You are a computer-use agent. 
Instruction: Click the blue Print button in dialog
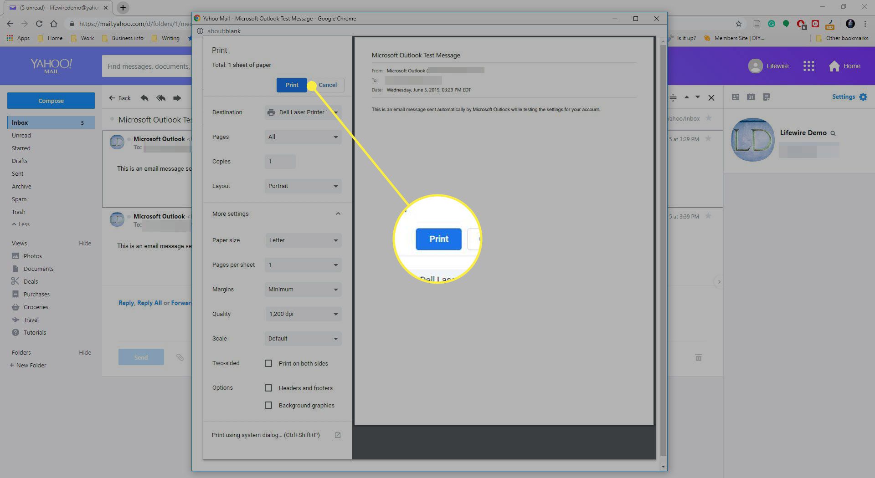pos(292,85)
